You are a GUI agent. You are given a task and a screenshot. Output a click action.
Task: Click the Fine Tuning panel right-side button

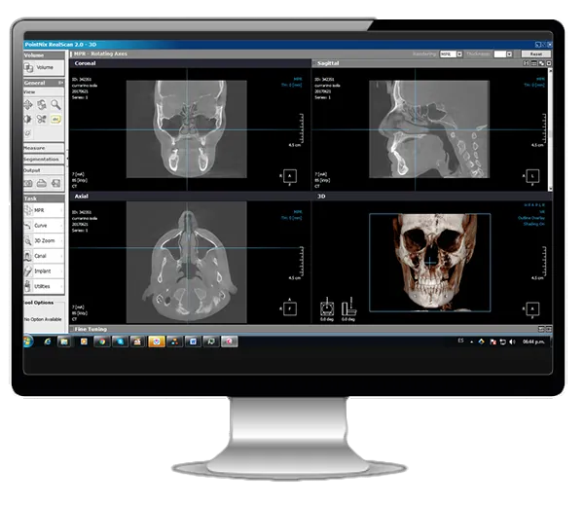click(549, 329)
